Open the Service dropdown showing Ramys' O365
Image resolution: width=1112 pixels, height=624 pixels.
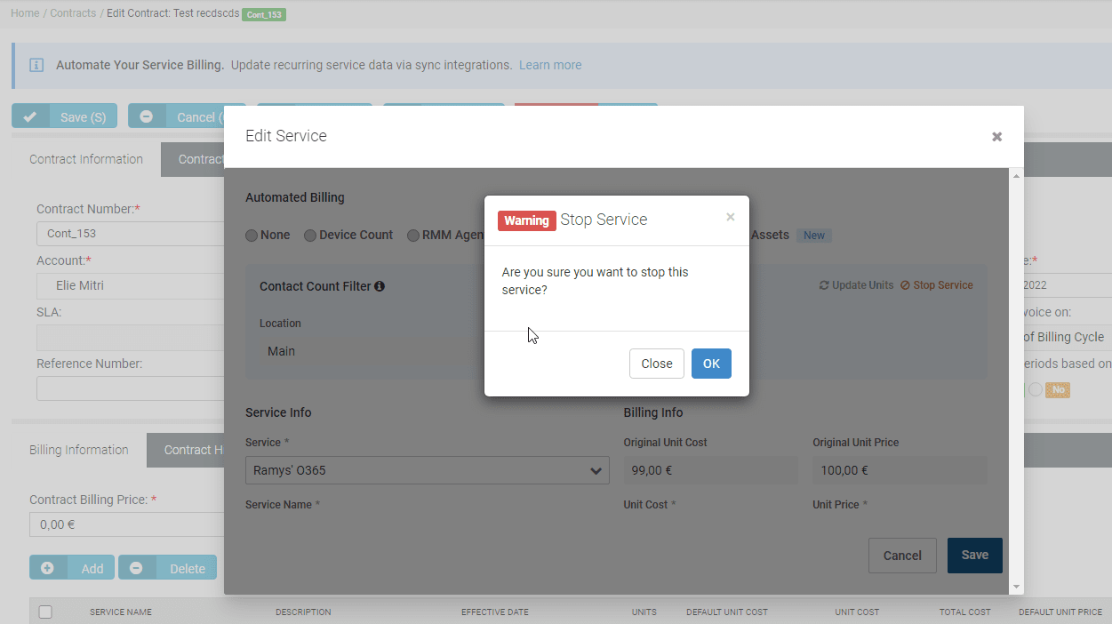tap(427, 470)
